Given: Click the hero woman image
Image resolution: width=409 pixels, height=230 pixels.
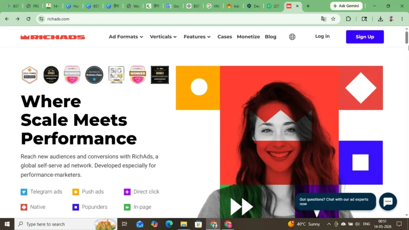Looking at the screenshot, I should (x=279, y=142).
